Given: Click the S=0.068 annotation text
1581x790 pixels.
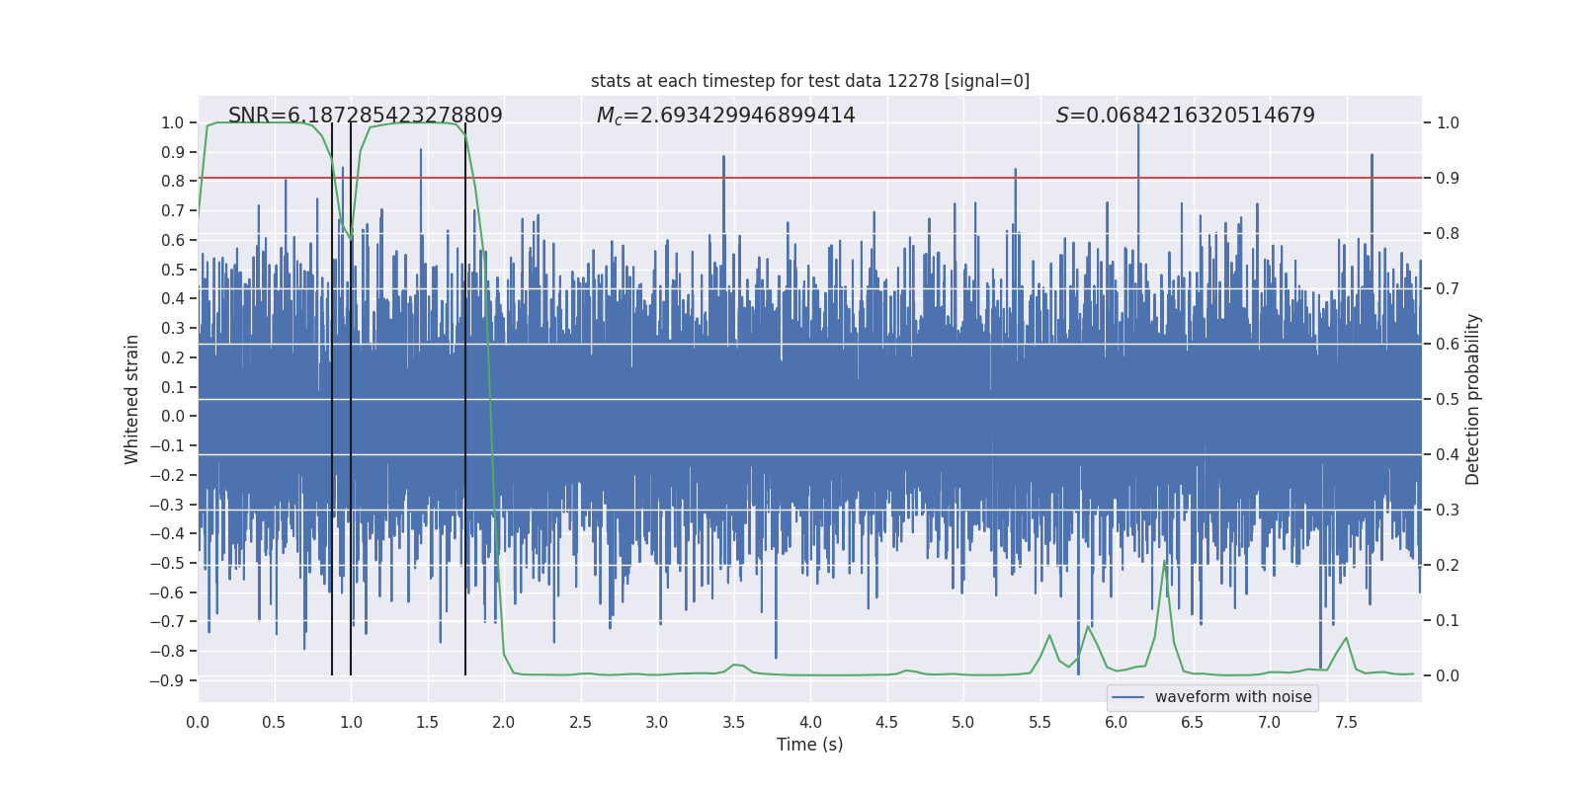Looking at the screenshot, I should click(x=1185, y=116).
